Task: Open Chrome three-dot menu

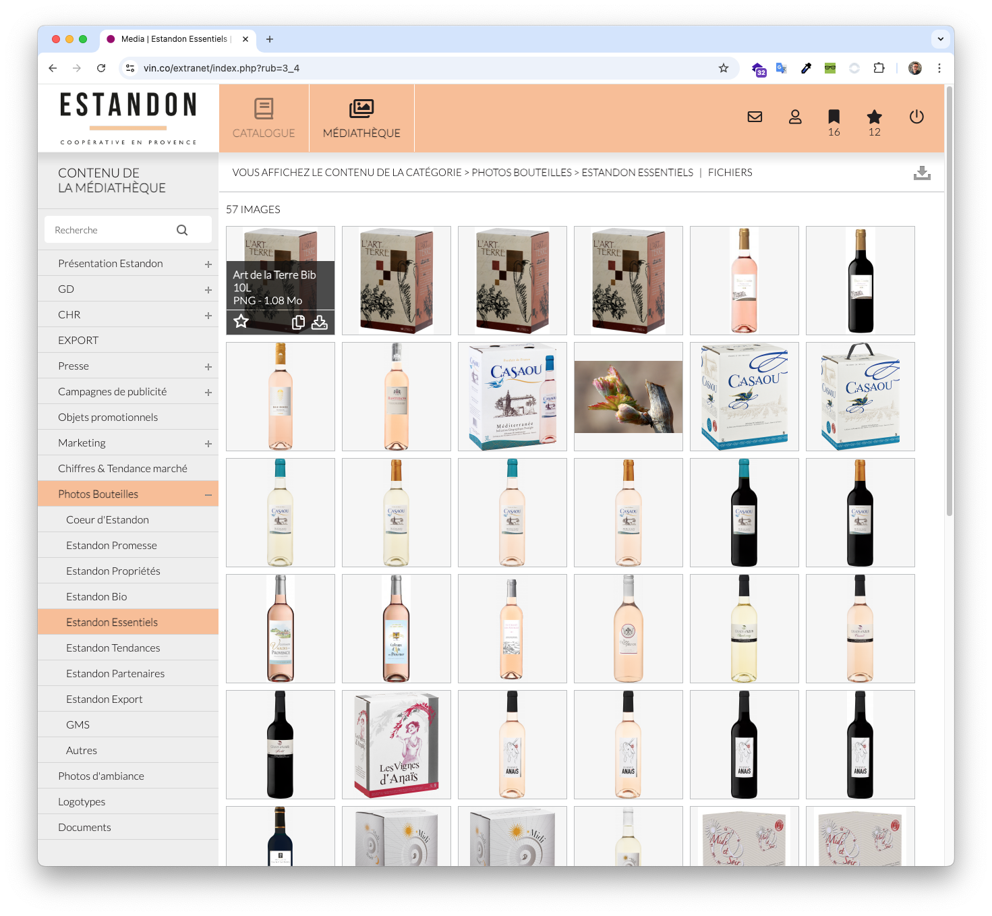Action: point(939,68)
